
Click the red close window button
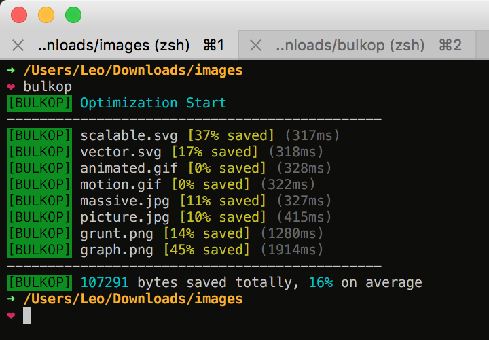point(19,15)
